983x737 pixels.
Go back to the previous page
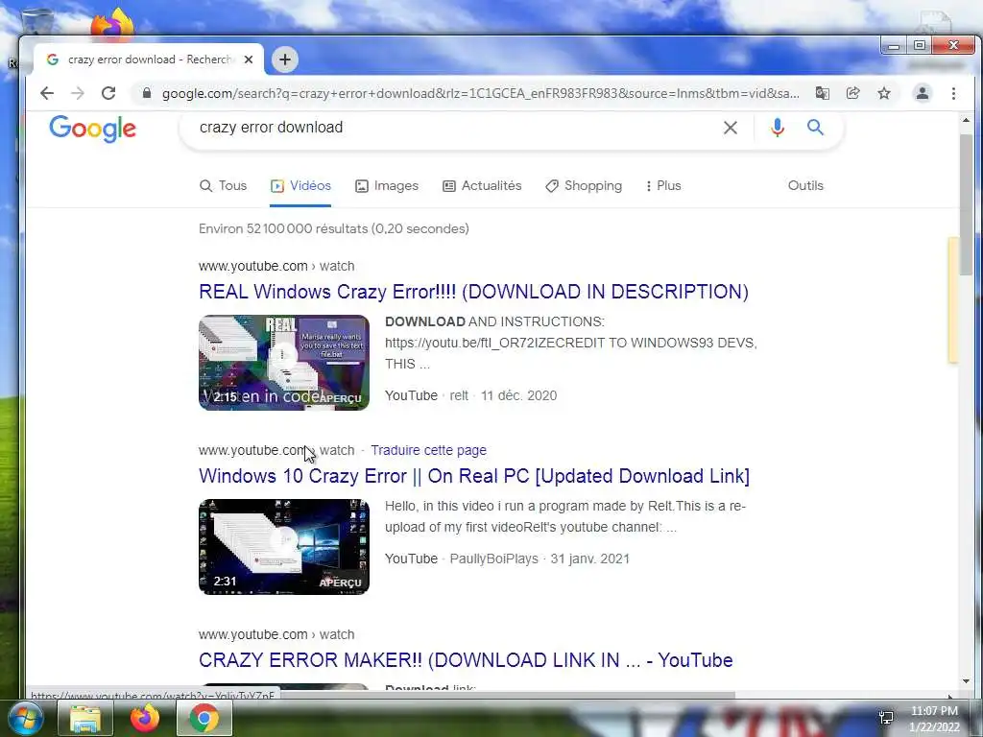point(47,93)
